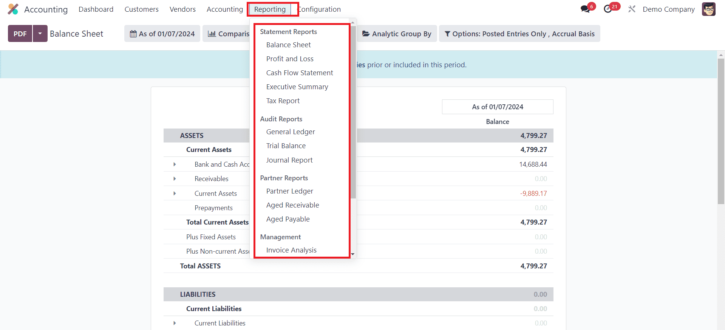Click the PDF export button
The height and width of the screenshot is (330, 725).
(x=20, y=34)
